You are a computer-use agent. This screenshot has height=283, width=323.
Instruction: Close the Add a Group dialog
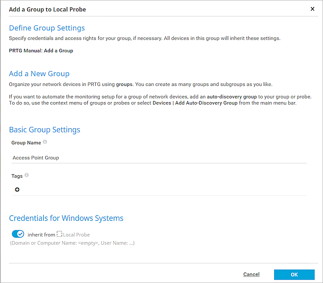(312, 9)
